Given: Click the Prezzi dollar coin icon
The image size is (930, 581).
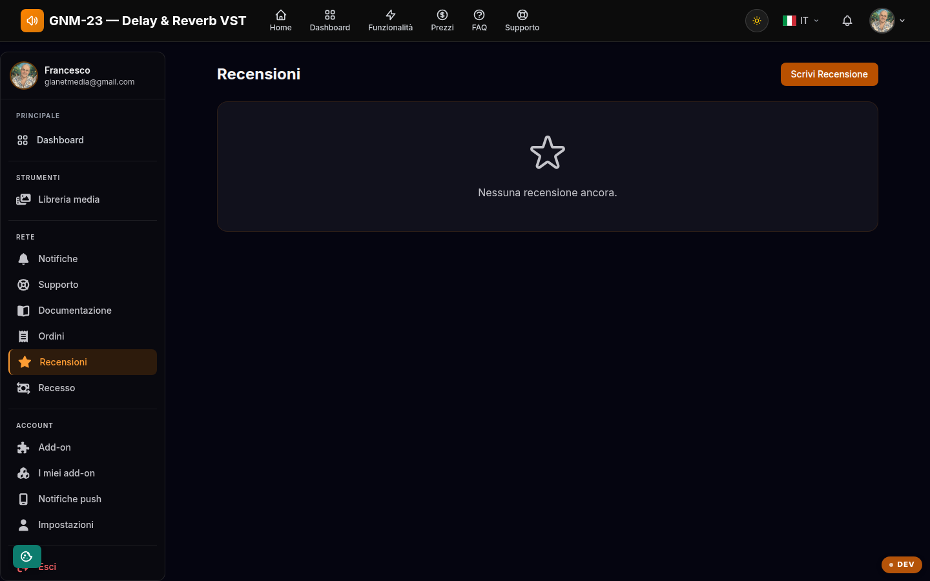Looking at the screenshot, I should click(442, 15).
